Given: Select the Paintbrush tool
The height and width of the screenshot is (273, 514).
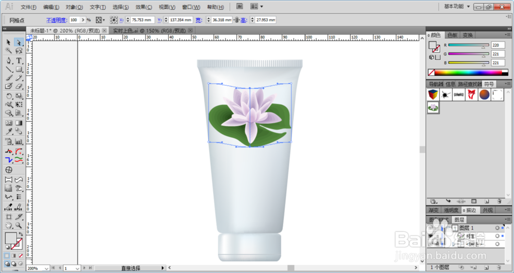Looking at the screenshot, I should pos(9,78).
